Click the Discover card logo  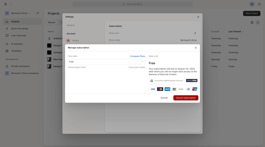tap(181, 89)
